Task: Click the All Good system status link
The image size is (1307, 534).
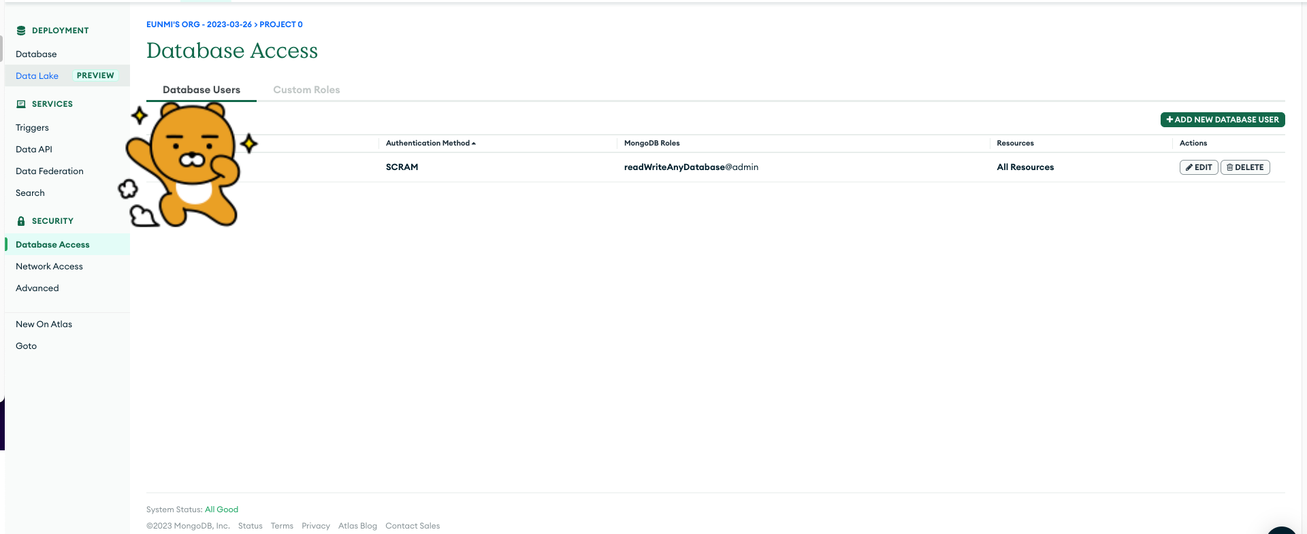Action: pos(221,510)
